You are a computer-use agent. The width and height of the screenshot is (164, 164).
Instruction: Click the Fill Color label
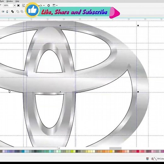point(161,159)
